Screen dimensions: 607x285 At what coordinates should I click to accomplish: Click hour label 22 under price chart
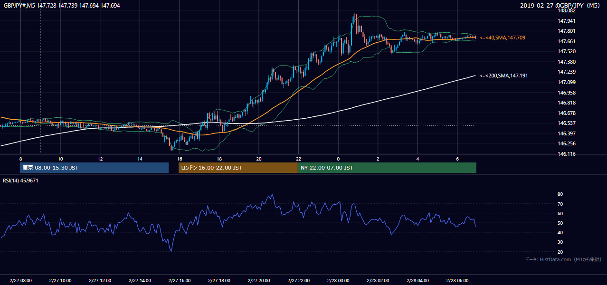[298, 159]
